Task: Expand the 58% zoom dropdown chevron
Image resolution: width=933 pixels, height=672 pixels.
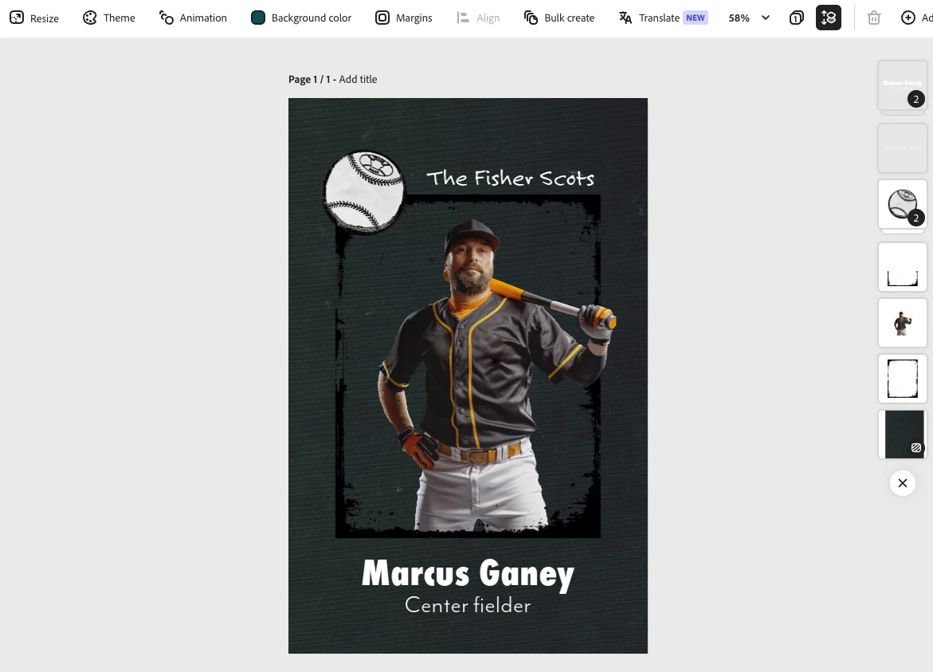Action: pyautogui.click(x=766, y=18)
